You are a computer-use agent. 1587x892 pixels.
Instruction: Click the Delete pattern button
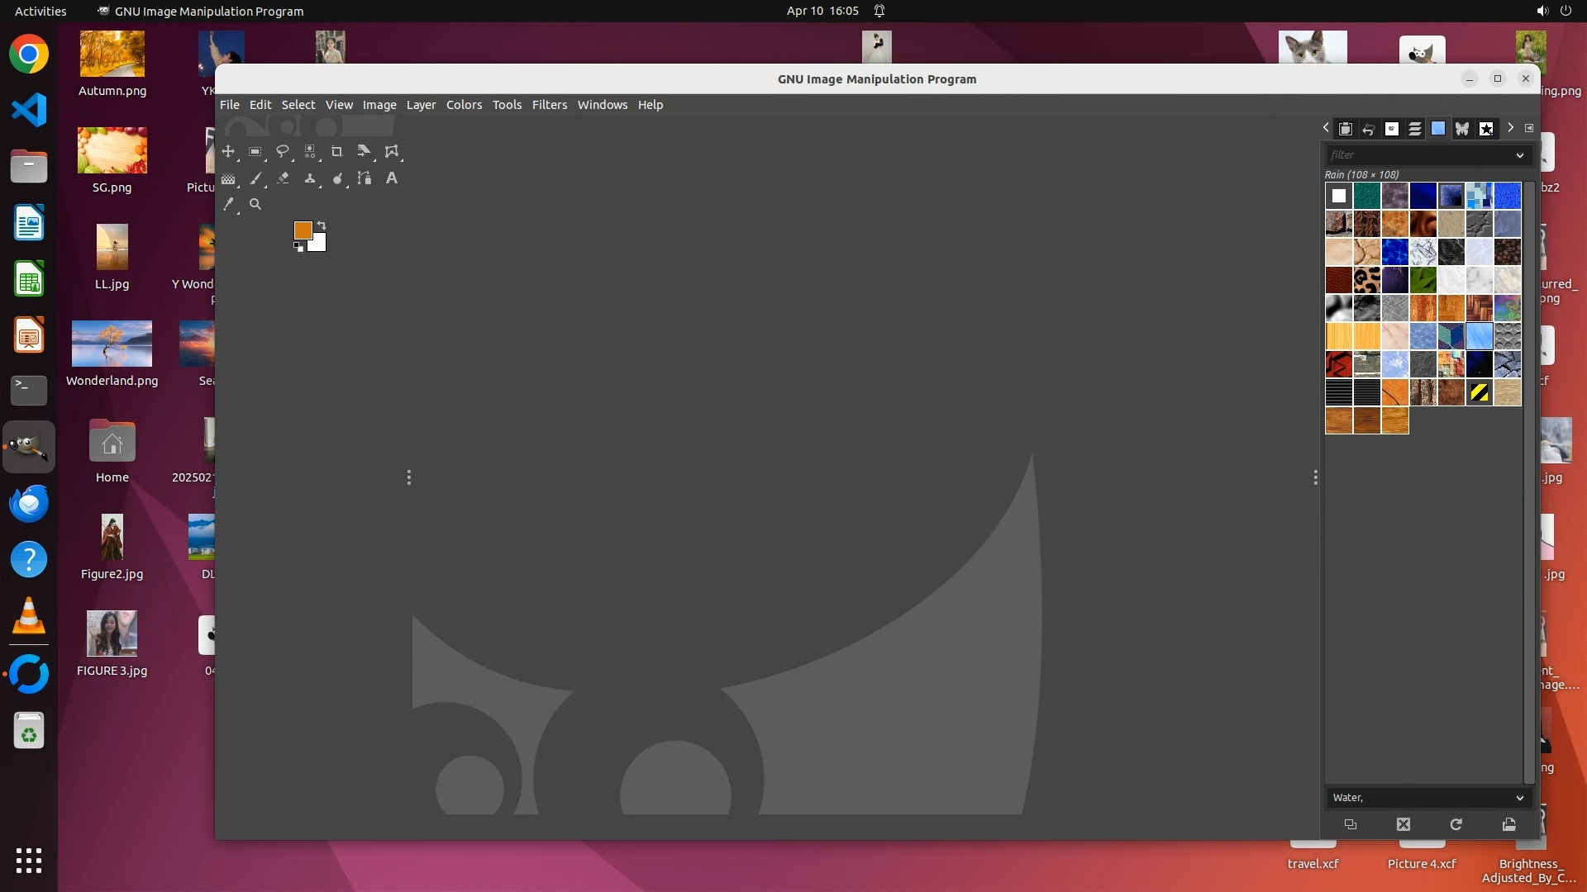(1404, 824)
